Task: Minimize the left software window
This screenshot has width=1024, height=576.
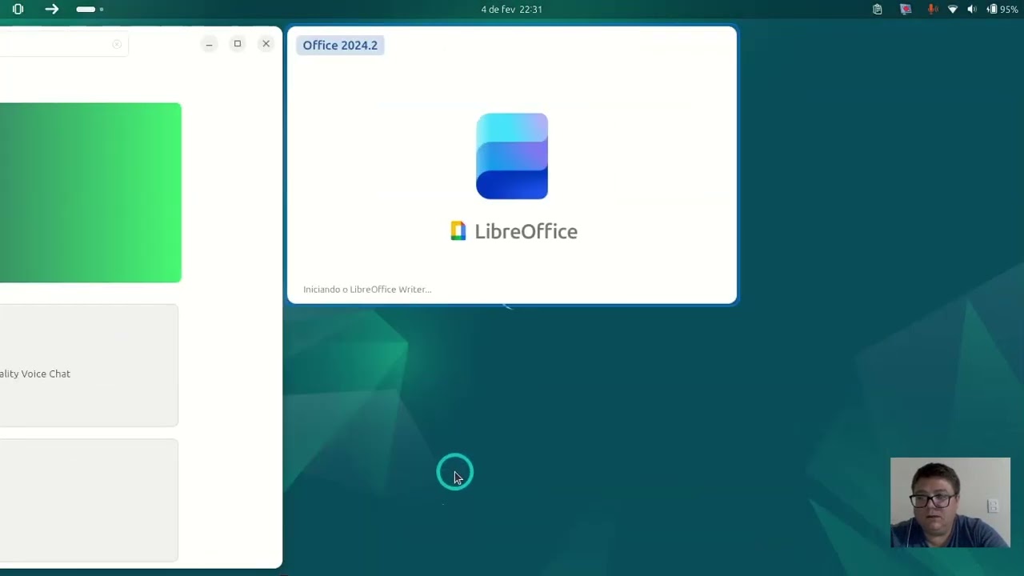Action: coord(209,44)
